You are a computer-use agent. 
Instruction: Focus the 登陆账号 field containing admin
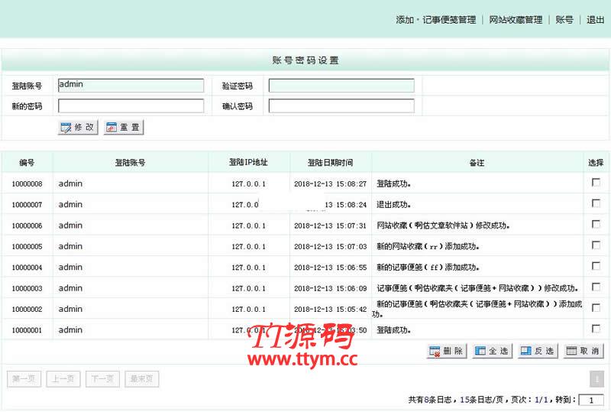coord(131,86)
